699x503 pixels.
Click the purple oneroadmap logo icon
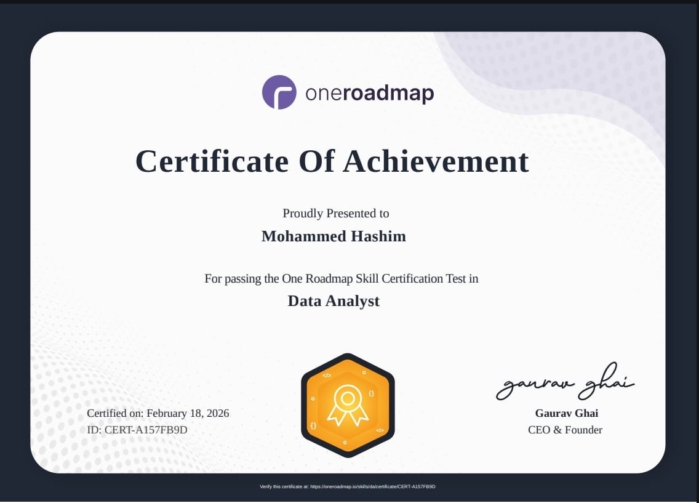(279, 92)
